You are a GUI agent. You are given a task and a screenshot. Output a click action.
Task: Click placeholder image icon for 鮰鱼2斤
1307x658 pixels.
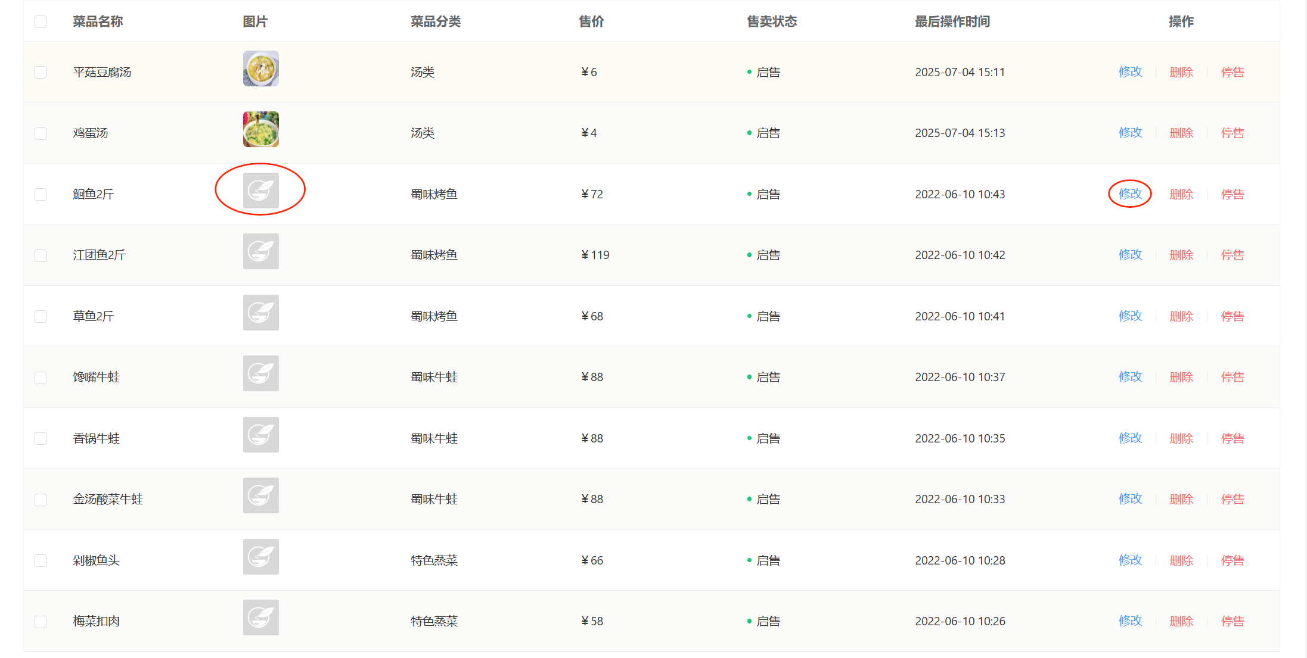tap(260, 191)
